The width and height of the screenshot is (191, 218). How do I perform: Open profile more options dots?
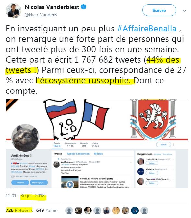point(174,145)
